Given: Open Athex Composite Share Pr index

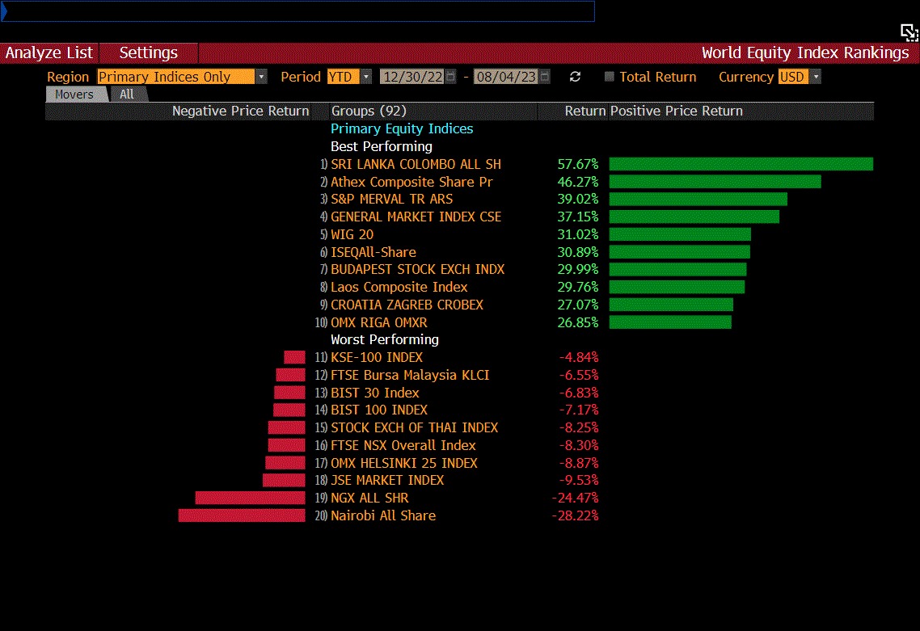Looking at the screenshot, I should pyautogui.click(x=411, y=182).
